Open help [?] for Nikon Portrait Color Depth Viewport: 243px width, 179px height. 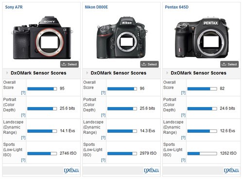click(103, 115)
